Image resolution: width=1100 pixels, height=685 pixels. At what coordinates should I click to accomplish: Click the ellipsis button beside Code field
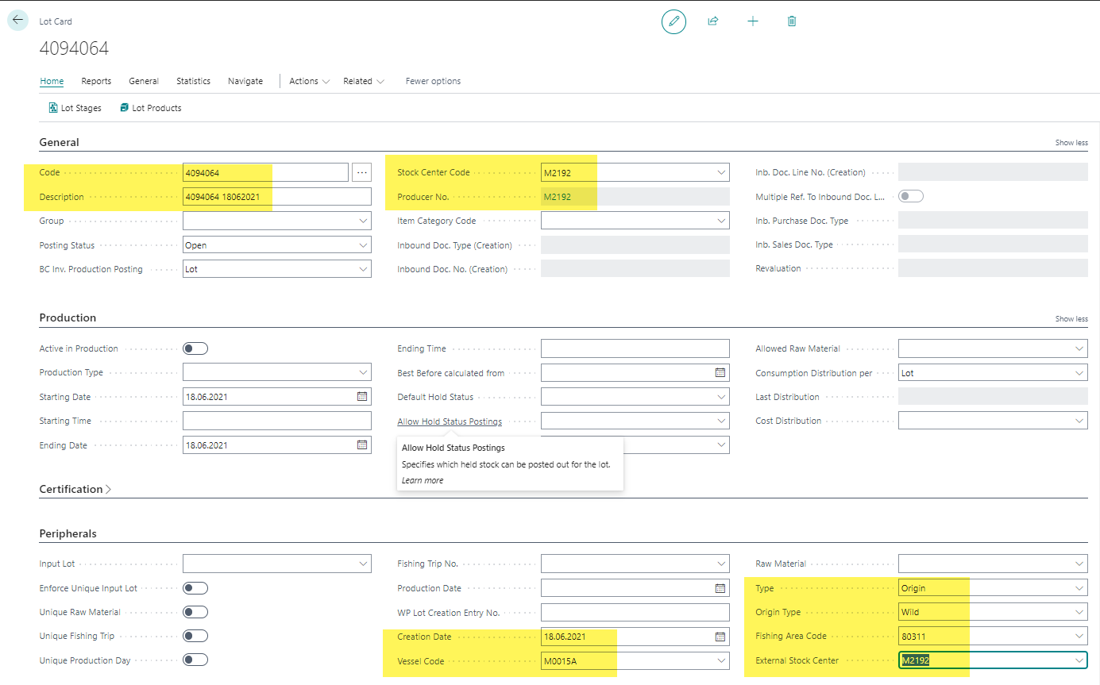click(362, 172)
